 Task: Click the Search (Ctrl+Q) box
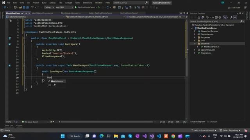[130, 3]
